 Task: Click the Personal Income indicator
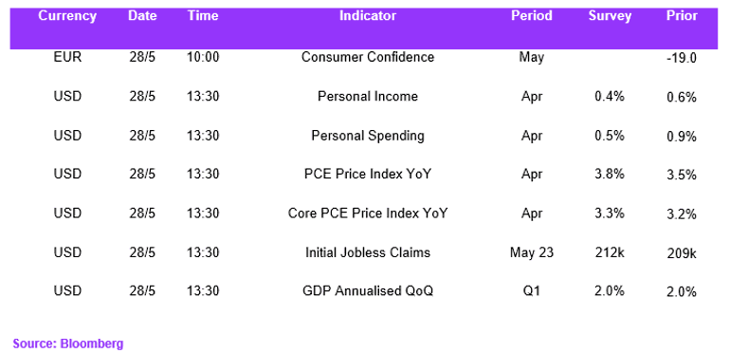tap(368, 97)
